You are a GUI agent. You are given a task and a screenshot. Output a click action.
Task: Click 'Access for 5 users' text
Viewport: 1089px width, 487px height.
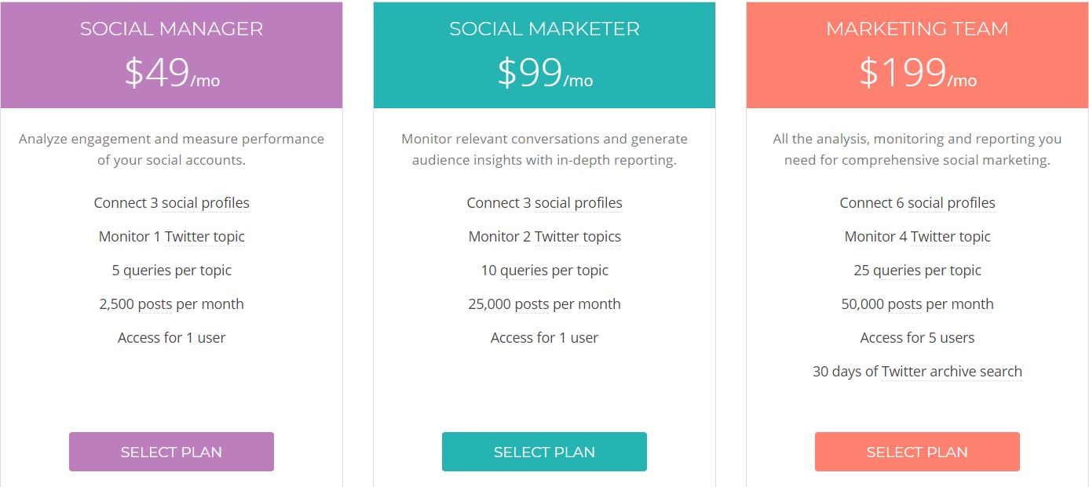click(x=917, y=338)
